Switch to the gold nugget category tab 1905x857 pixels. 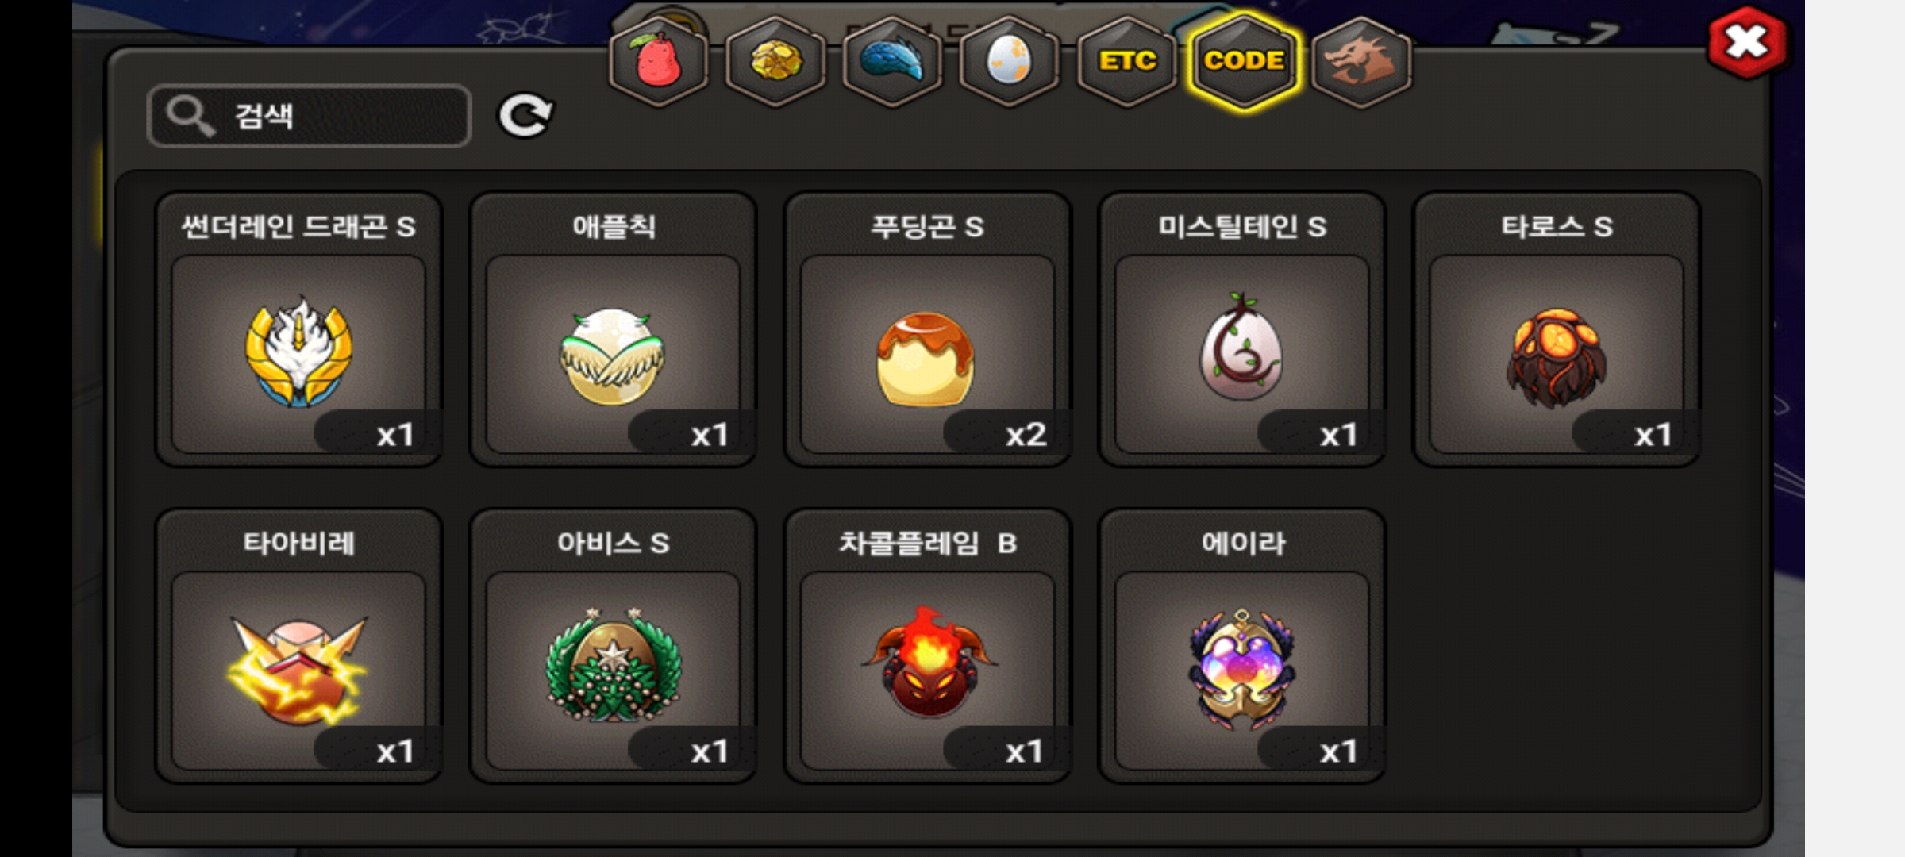coord(775,61)
